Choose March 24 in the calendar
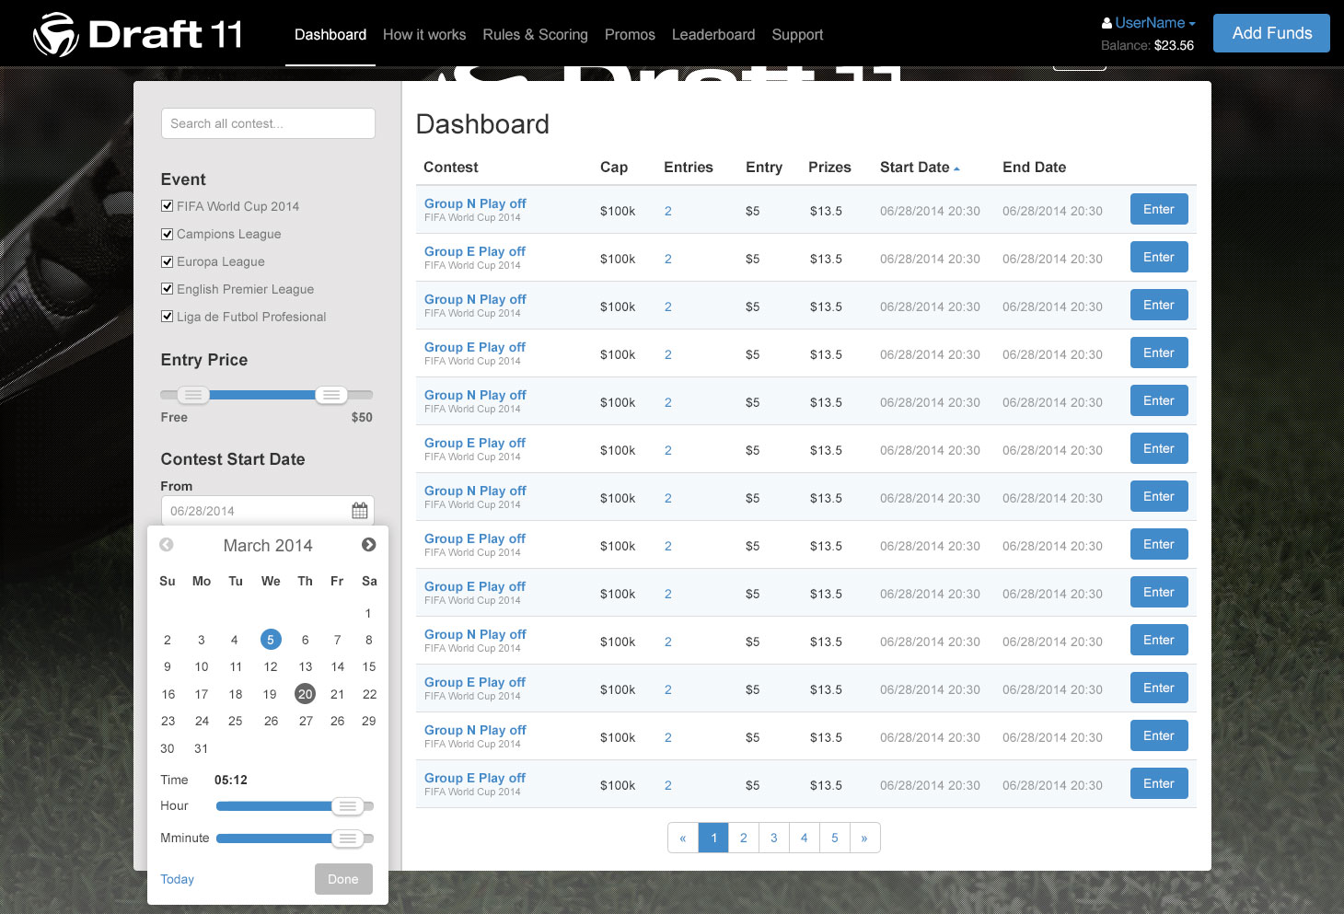This screenshot has width=1344, height=914. (202, 721)
